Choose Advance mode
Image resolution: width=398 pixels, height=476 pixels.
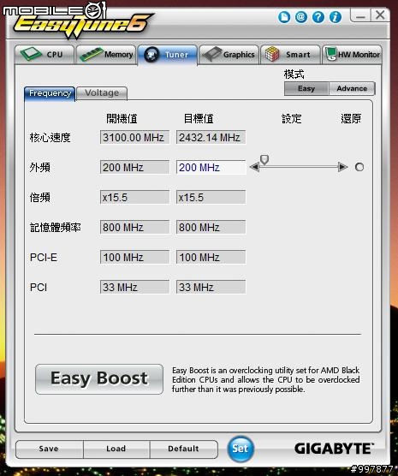(352, 89)
